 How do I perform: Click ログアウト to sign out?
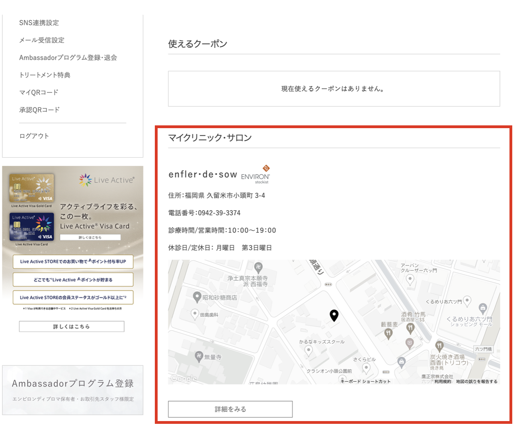pyautogui.click(x=34, y=136)
